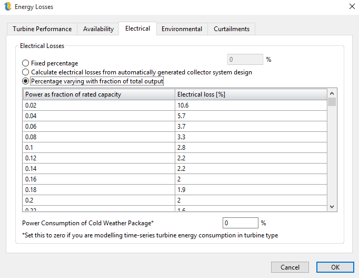359x278 pixels.
Task: Click the 'Electrical loss [%]' column header
Action: pyautogui.click(x=251, y=94)
